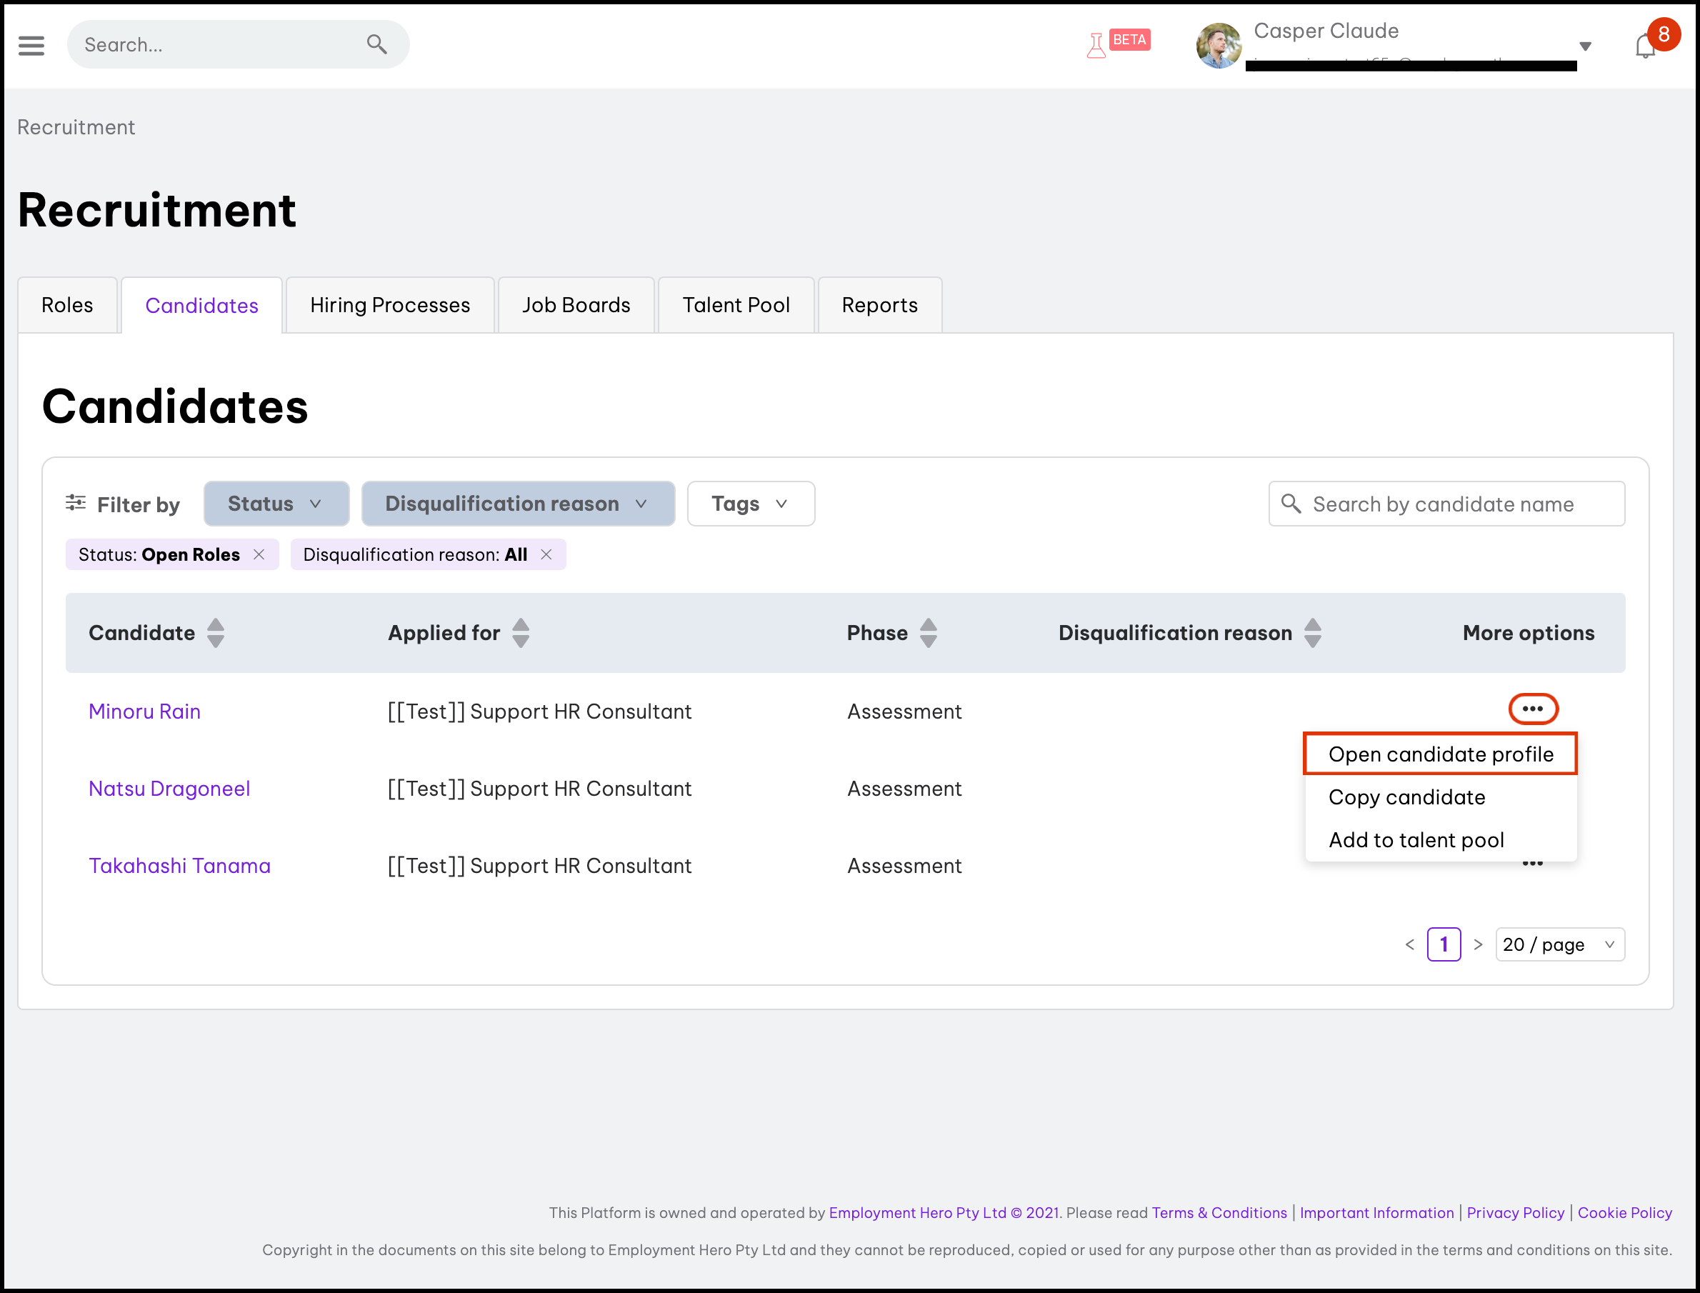
Task: Expand the Disqualification reason filter dropdown
Action: point(517,504)
